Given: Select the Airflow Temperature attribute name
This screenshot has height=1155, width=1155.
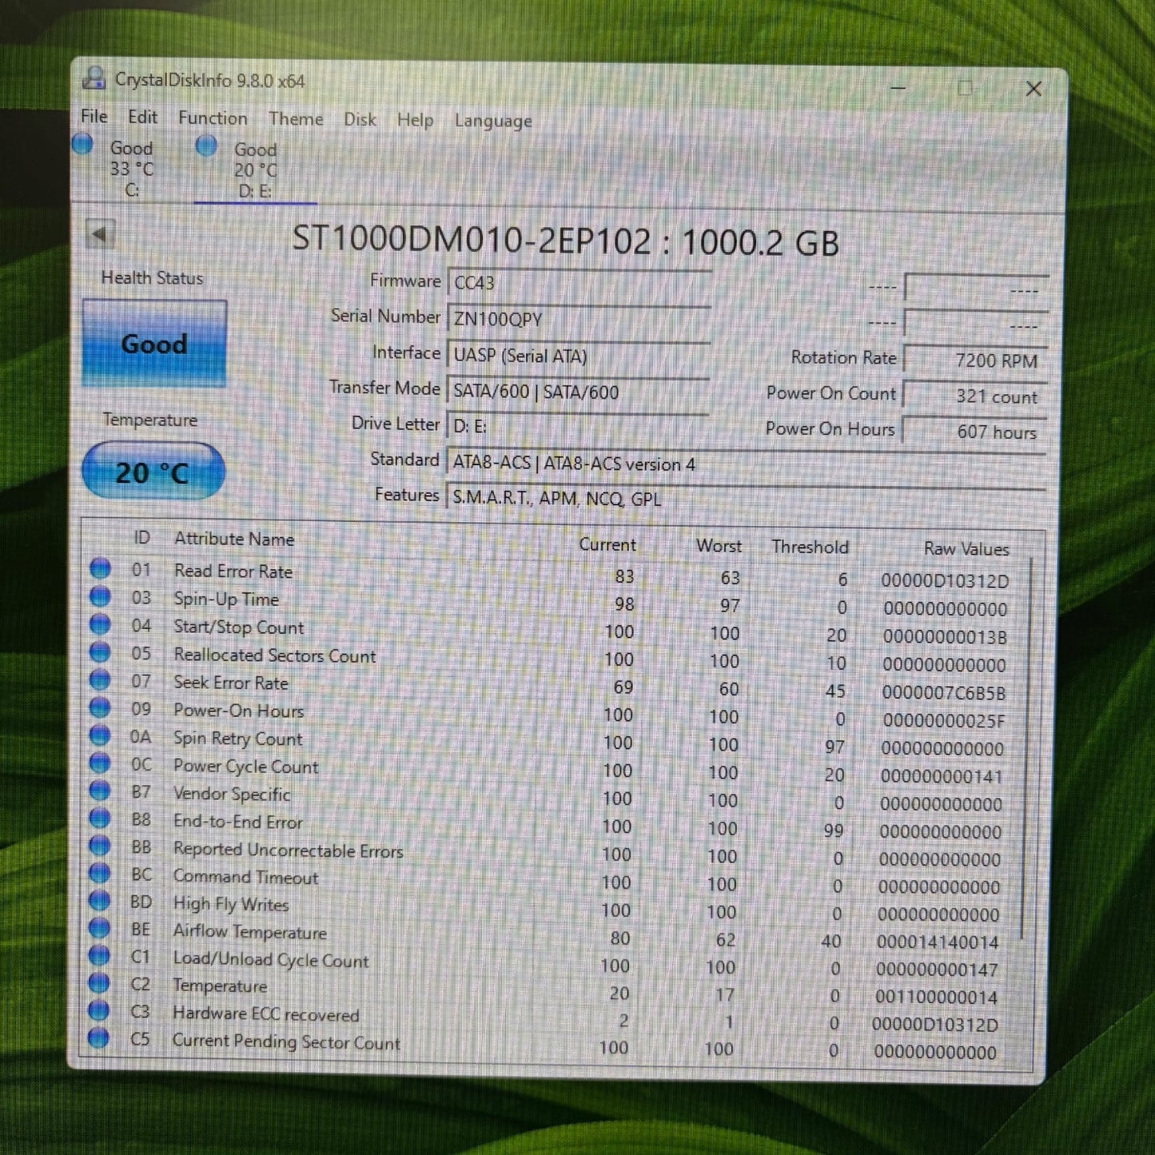Looking at the screenshot, I should coord(250,932).
